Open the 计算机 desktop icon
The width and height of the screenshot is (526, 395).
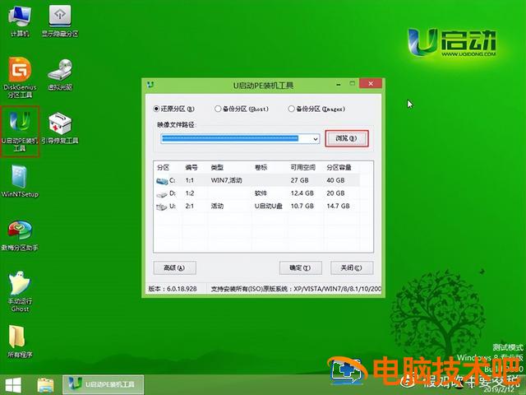19,20
